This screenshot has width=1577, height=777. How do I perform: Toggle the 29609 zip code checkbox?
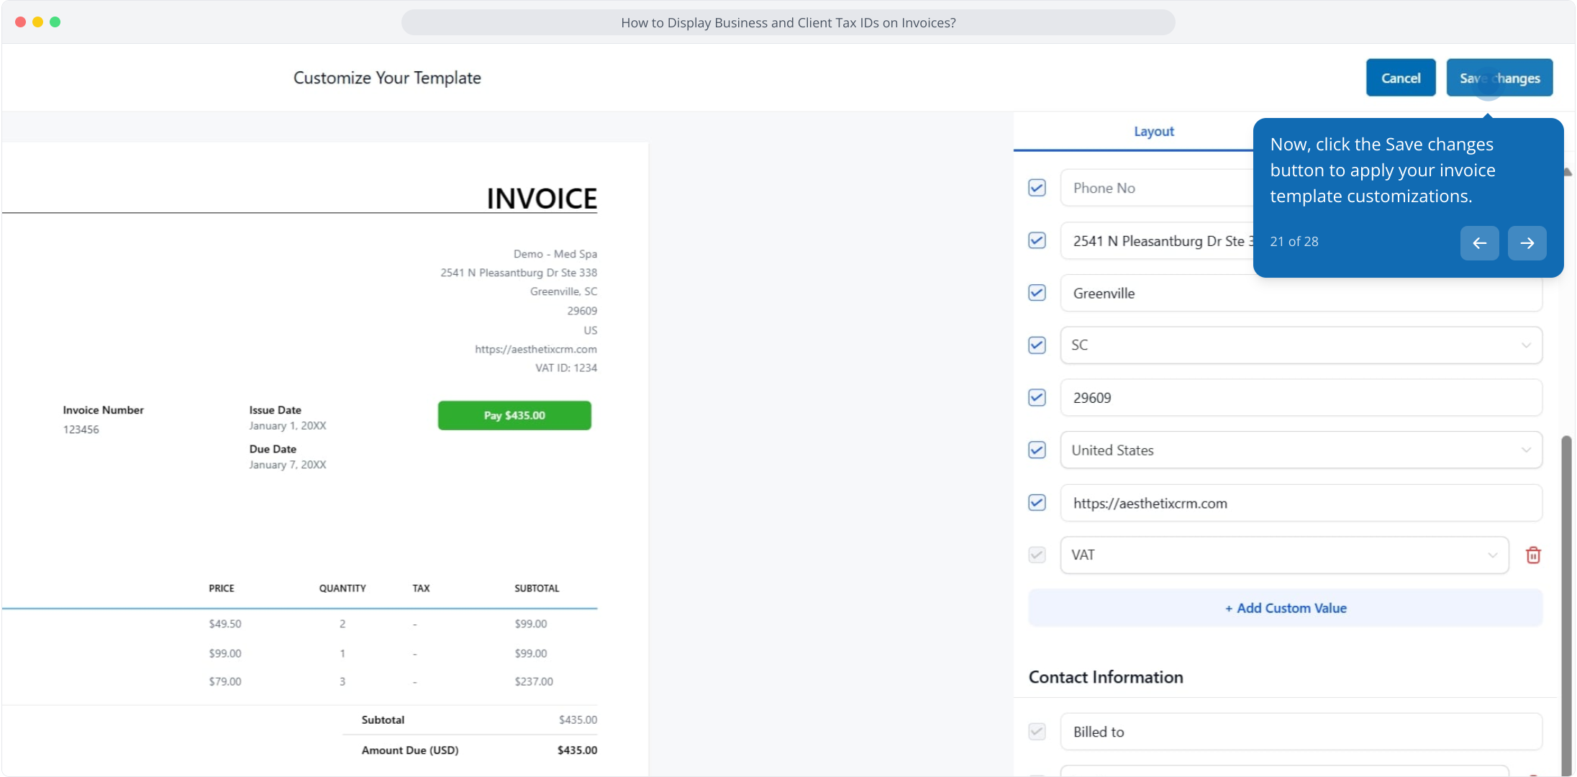coord(1037,398)
